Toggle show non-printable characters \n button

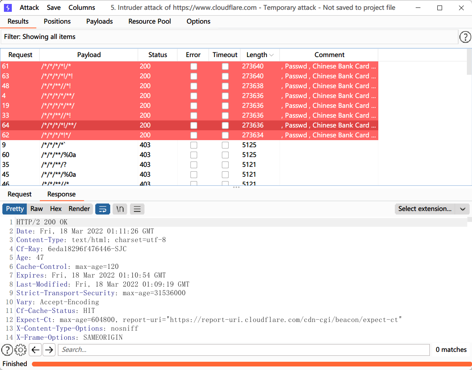tap(120, 209)
